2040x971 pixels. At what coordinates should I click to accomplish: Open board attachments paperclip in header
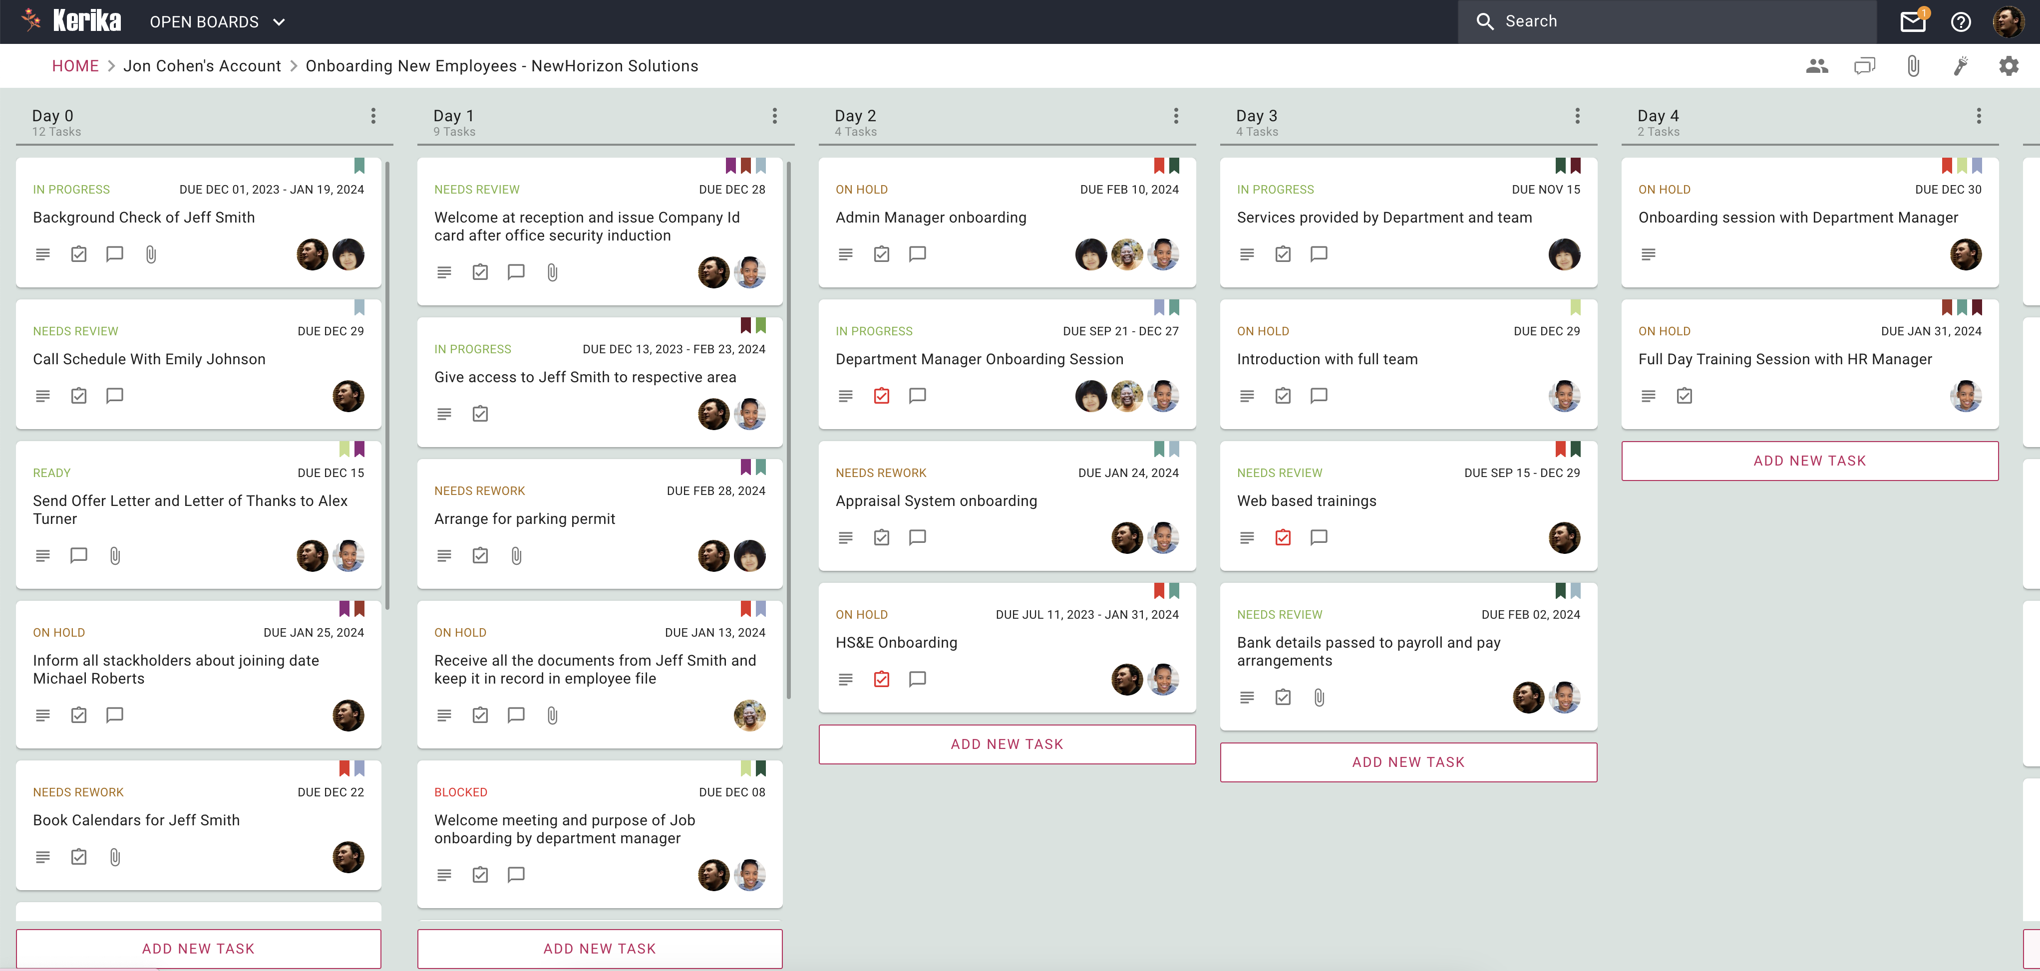[1913, 66]
